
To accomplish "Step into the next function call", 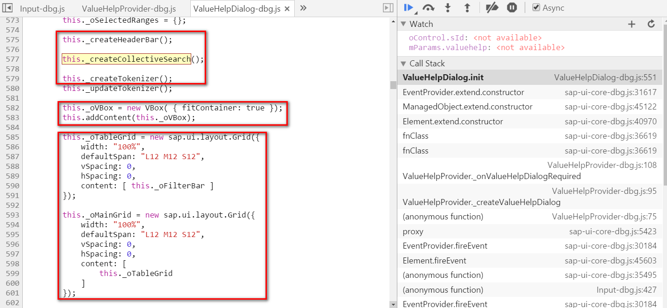I will (x=447, y=7).
